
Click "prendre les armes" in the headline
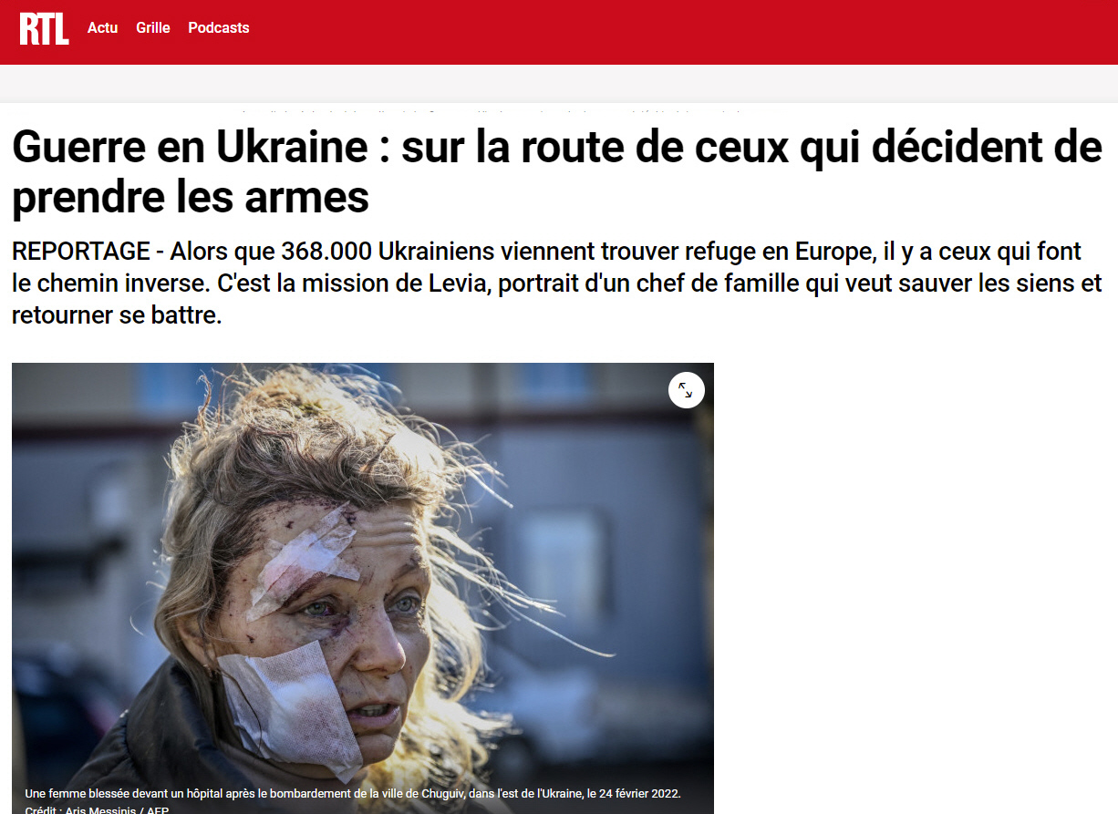point(191,197)
